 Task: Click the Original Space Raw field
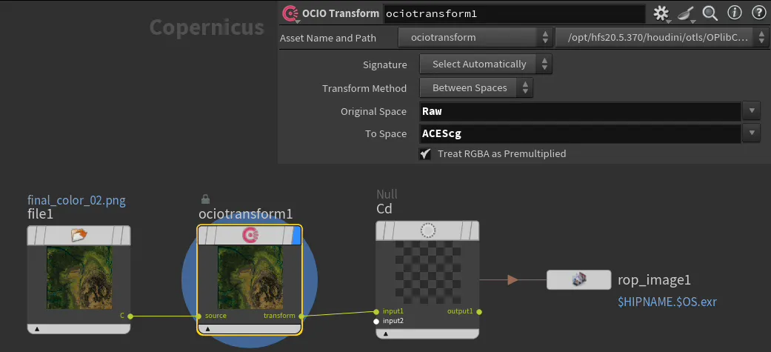coord(581,111)
